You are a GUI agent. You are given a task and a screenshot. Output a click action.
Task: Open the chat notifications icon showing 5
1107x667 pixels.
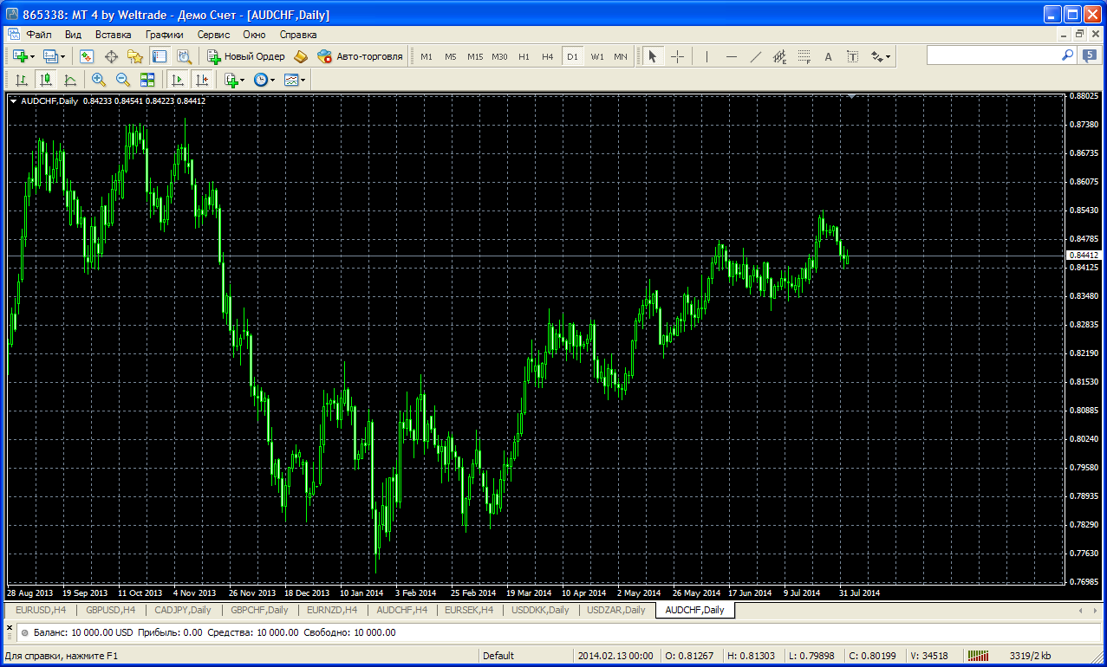[x=1091, y=55]
